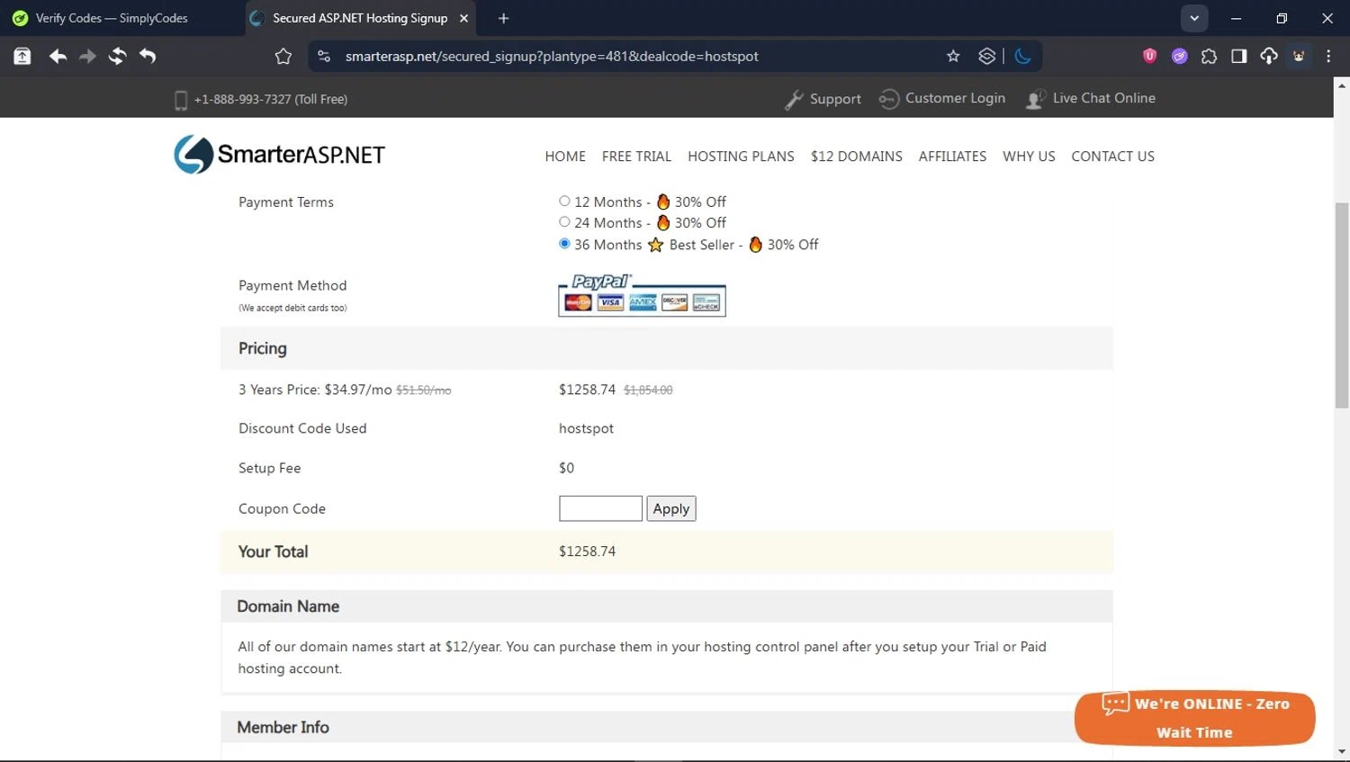Click the SmarterASP.NET logo
This screenshot has width=1350, height=762.
(279, 155)
